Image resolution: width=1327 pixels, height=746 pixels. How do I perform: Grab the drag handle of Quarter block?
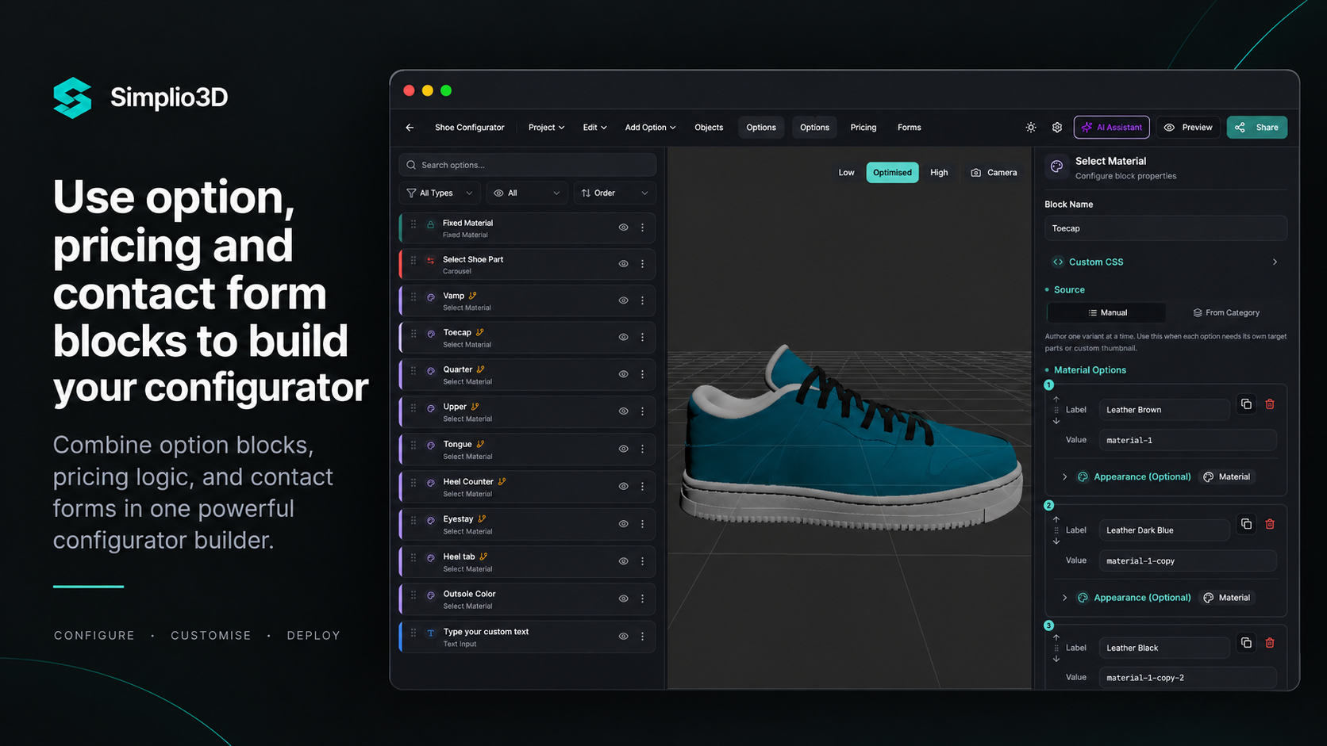[413, 371]
